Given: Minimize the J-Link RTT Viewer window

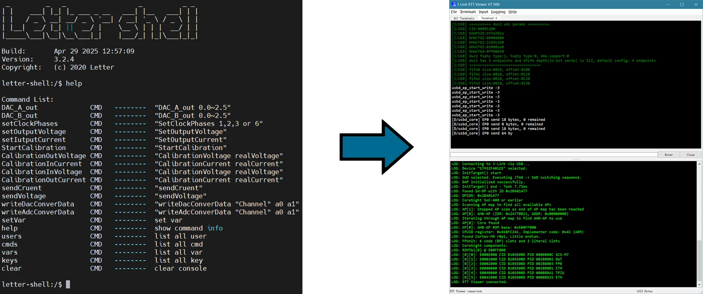Looking at the screenshot, I should 668,4.
